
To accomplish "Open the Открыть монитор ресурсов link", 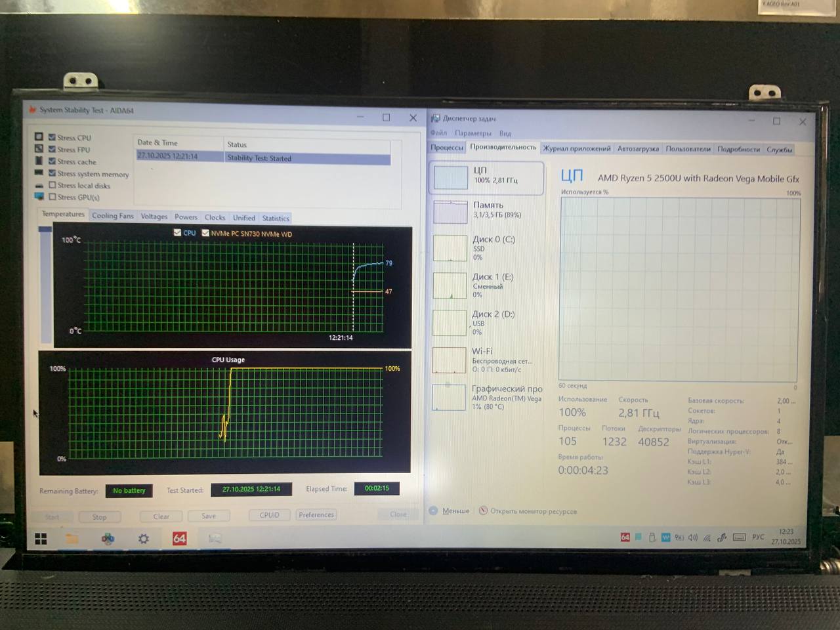I will point(528,511).
